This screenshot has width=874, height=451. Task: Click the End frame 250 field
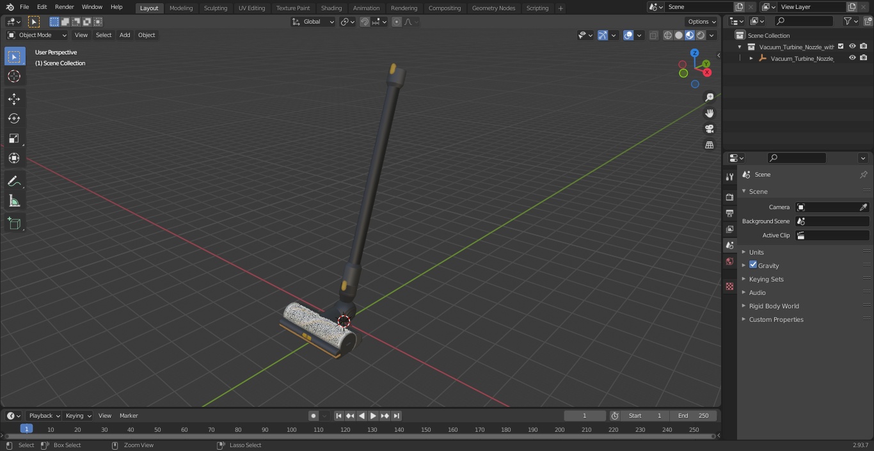694,416
